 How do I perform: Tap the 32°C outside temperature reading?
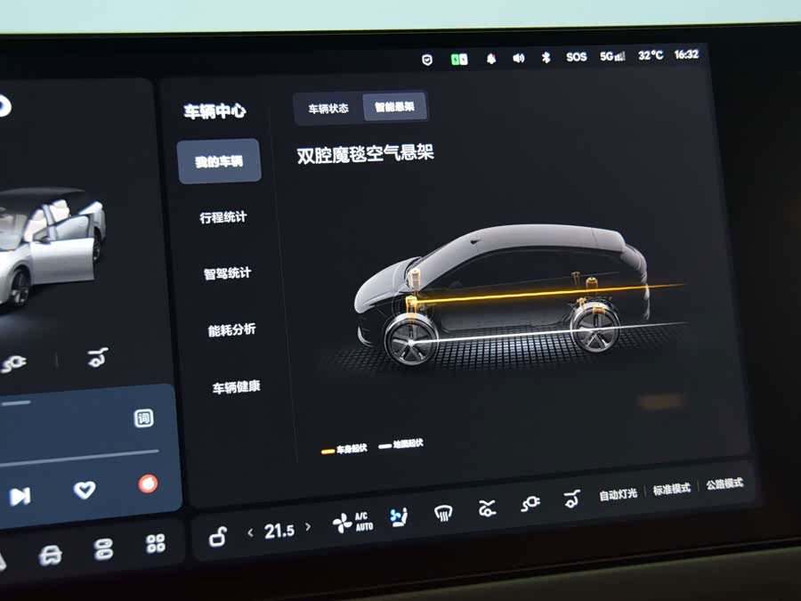pyautogui.click(x=651, y=55)
